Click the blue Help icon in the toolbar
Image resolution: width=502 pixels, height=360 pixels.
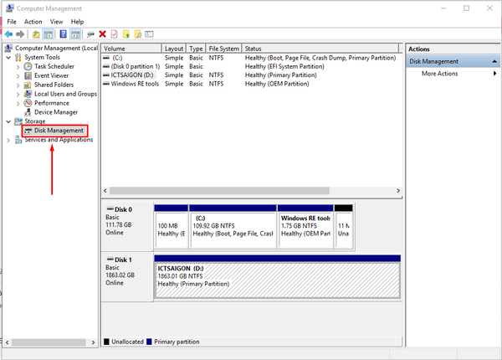coord(64,34)
